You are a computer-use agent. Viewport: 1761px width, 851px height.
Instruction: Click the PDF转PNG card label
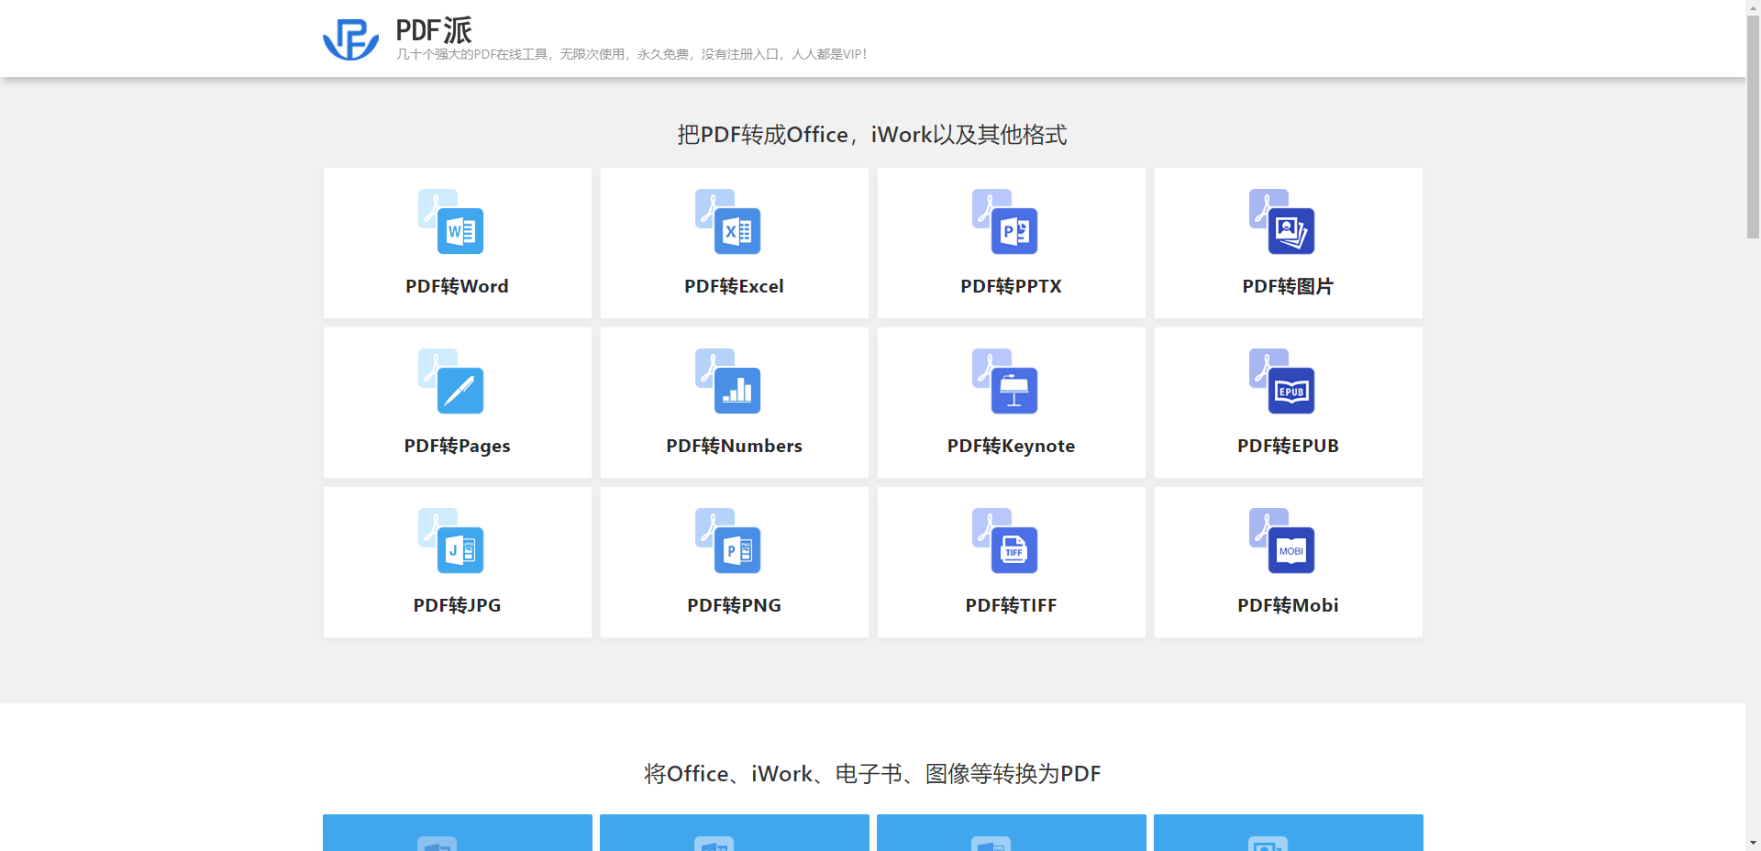pyautogui.click(x=734, y=604)
